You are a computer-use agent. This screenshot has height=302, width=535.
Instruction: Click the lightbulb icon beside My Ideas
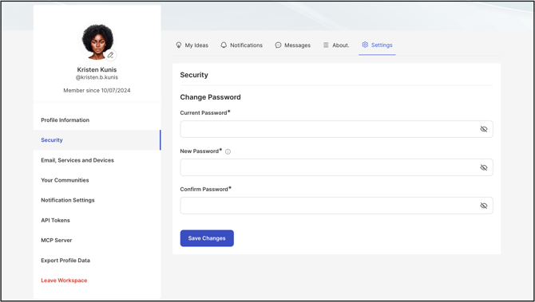click(x=178, y=45)
